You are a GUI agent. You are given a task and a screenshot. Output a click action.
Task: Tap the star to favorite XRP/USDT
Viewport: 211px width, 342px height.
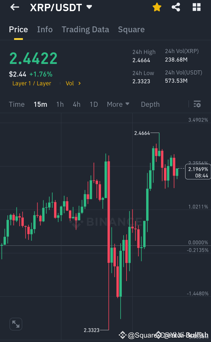pyautogui.click(x=157, y=7)
